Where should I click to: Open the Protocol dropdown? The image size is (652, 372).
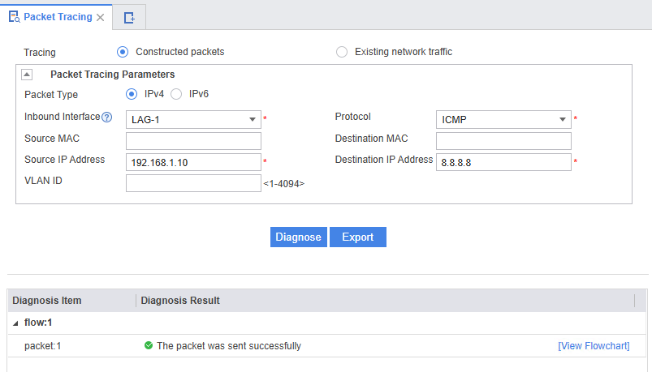coord(563,120)
